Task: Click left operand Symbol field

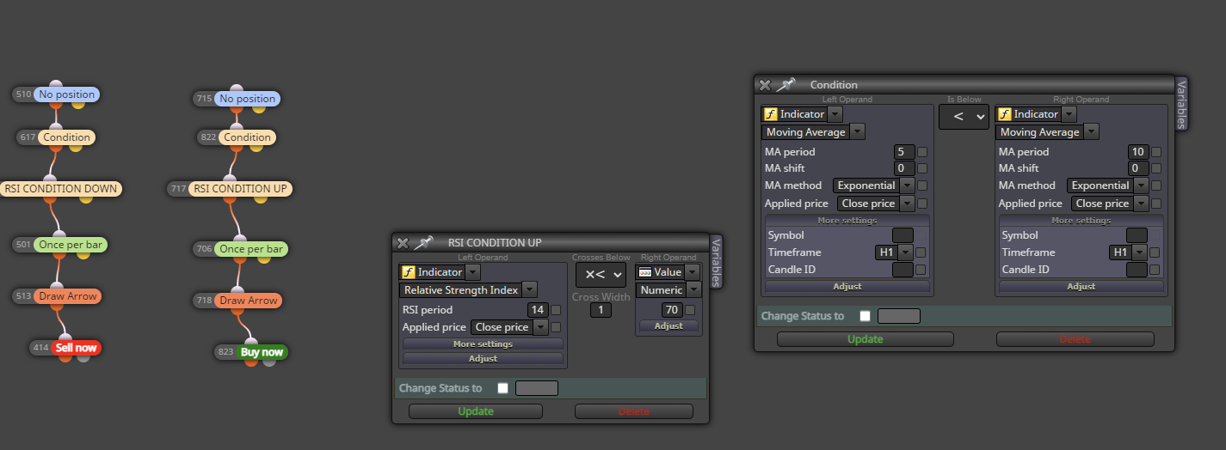Action: pyautogui.click(x=903, y=235)
